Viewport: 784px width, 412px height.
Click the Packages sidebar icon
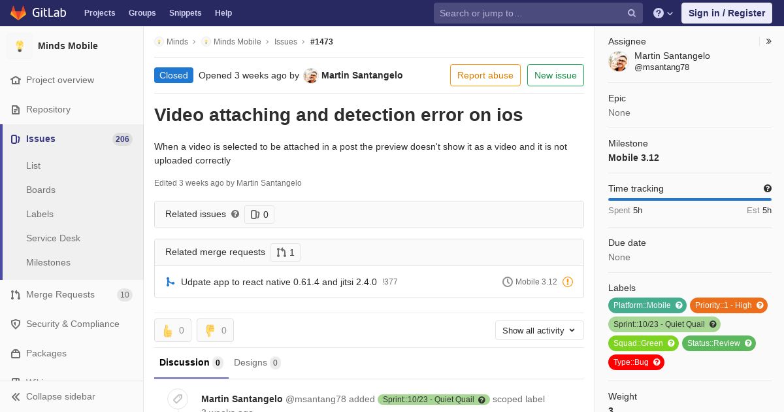16,354
